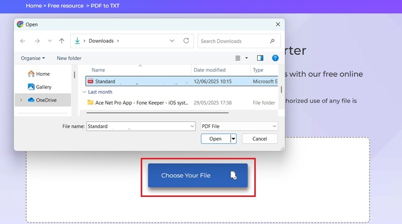The height and width of the screenshot is (224, 402).
Task: Click the 12/06/2025 10:15 date cell
Action: (x=213, y=81)
